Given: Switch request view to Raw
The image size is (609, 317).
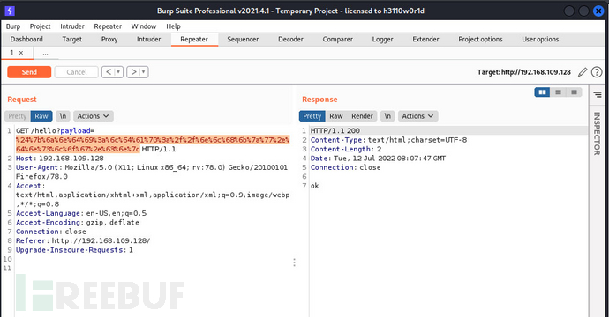Looking at the screenshot, I should coord(41,116).
